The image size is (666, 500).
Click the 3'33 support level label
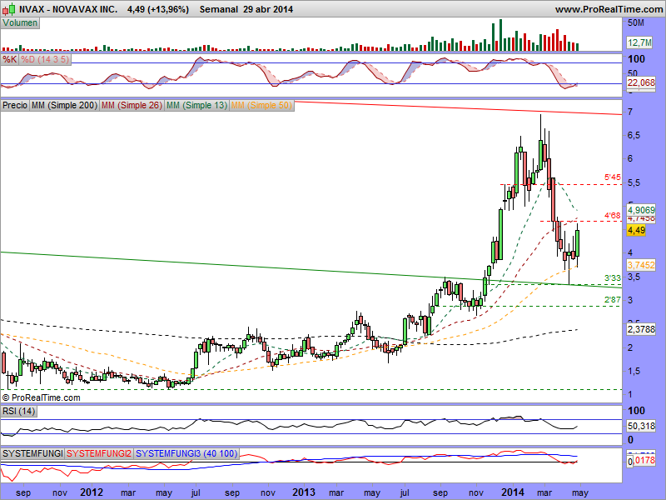coord(613,278)
